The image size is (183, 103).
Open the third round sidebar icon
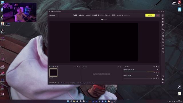pos(163,25)
